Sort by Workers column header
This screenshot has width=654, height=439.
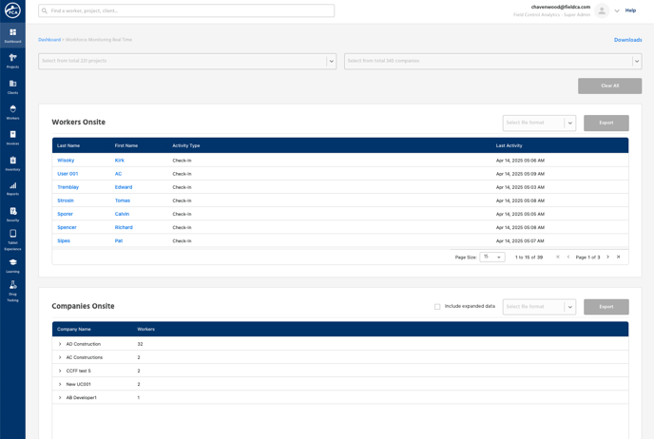tap(146, 329)
